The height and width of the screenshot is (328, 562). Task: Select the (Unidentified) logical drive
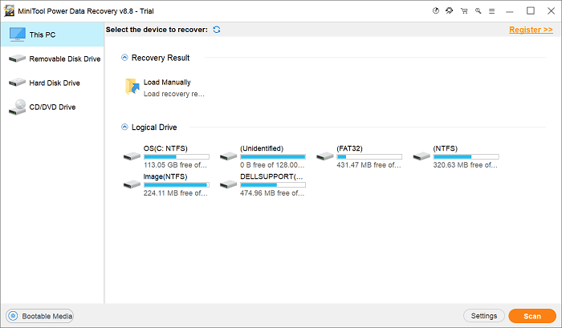pyautogui.click(x=263, y=156)
